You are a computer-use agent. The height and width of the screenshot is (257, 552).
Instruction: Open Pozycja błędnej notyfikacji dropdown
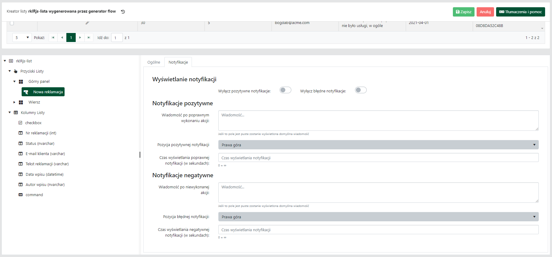click(x=378, y=217)
